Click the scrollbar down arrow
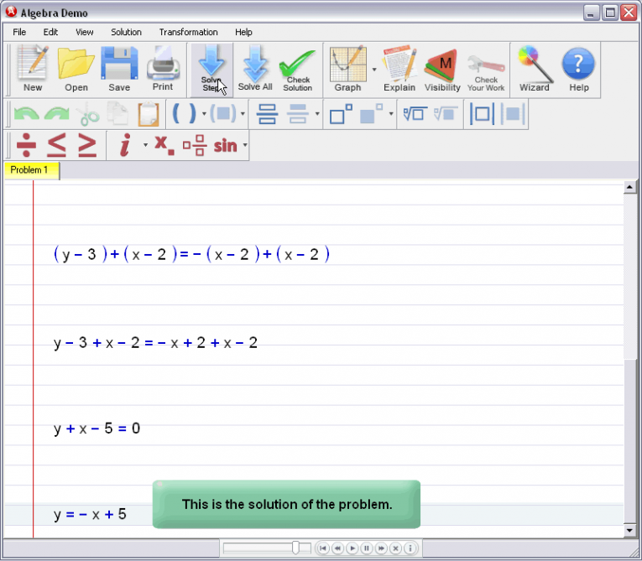Image resolution: width=642 pixels, height=561 pixels. [629, 530]
